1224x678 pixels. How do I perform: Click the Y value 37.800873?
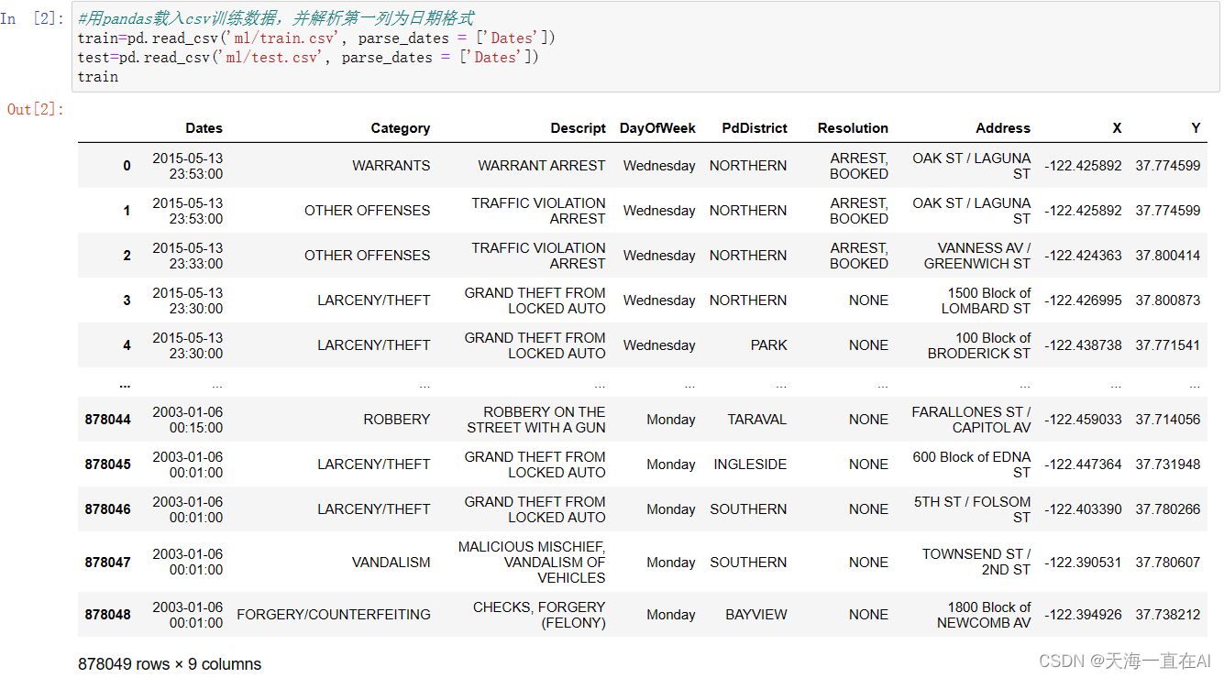click(1168, 301)
